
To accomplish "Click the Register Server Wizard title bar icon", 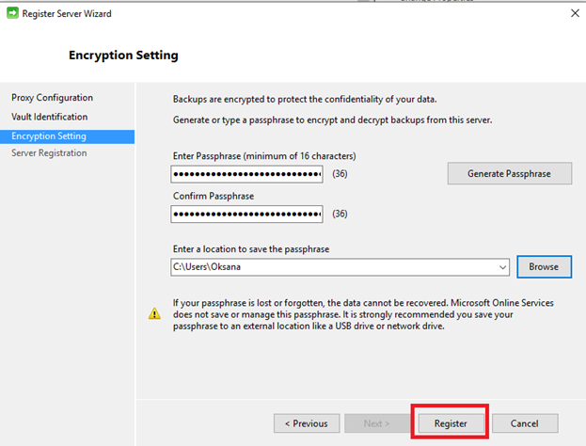I will [13, 13].
